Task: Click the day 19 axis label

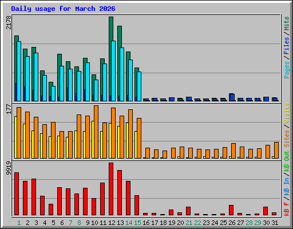Action: (x=172, y=223)
